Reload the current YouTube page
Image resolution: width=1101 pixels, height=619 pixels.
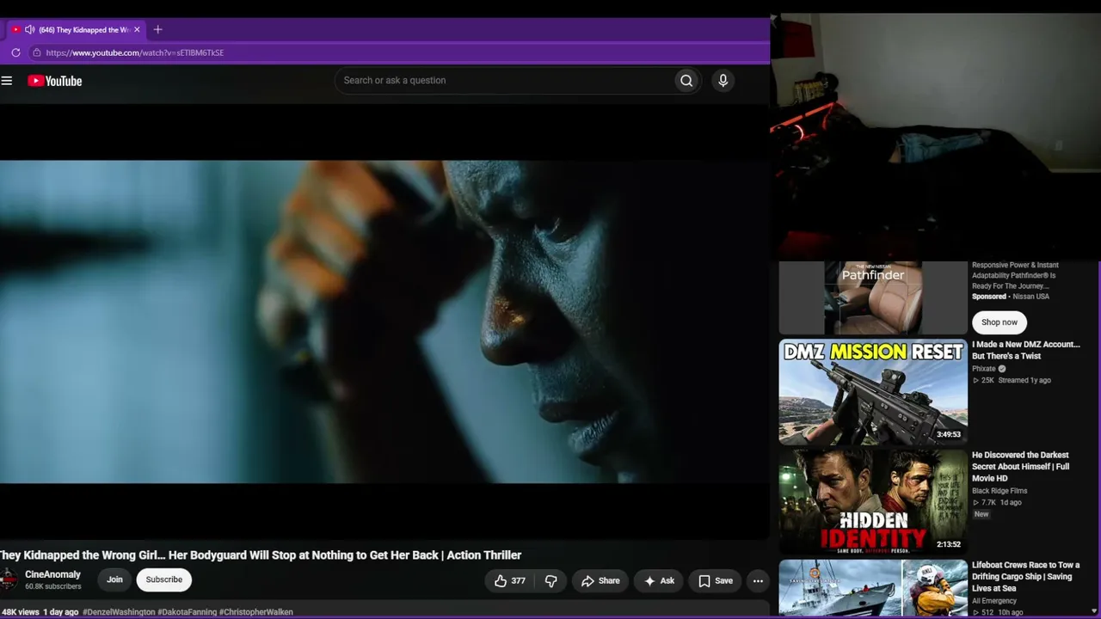click(15, 52)
